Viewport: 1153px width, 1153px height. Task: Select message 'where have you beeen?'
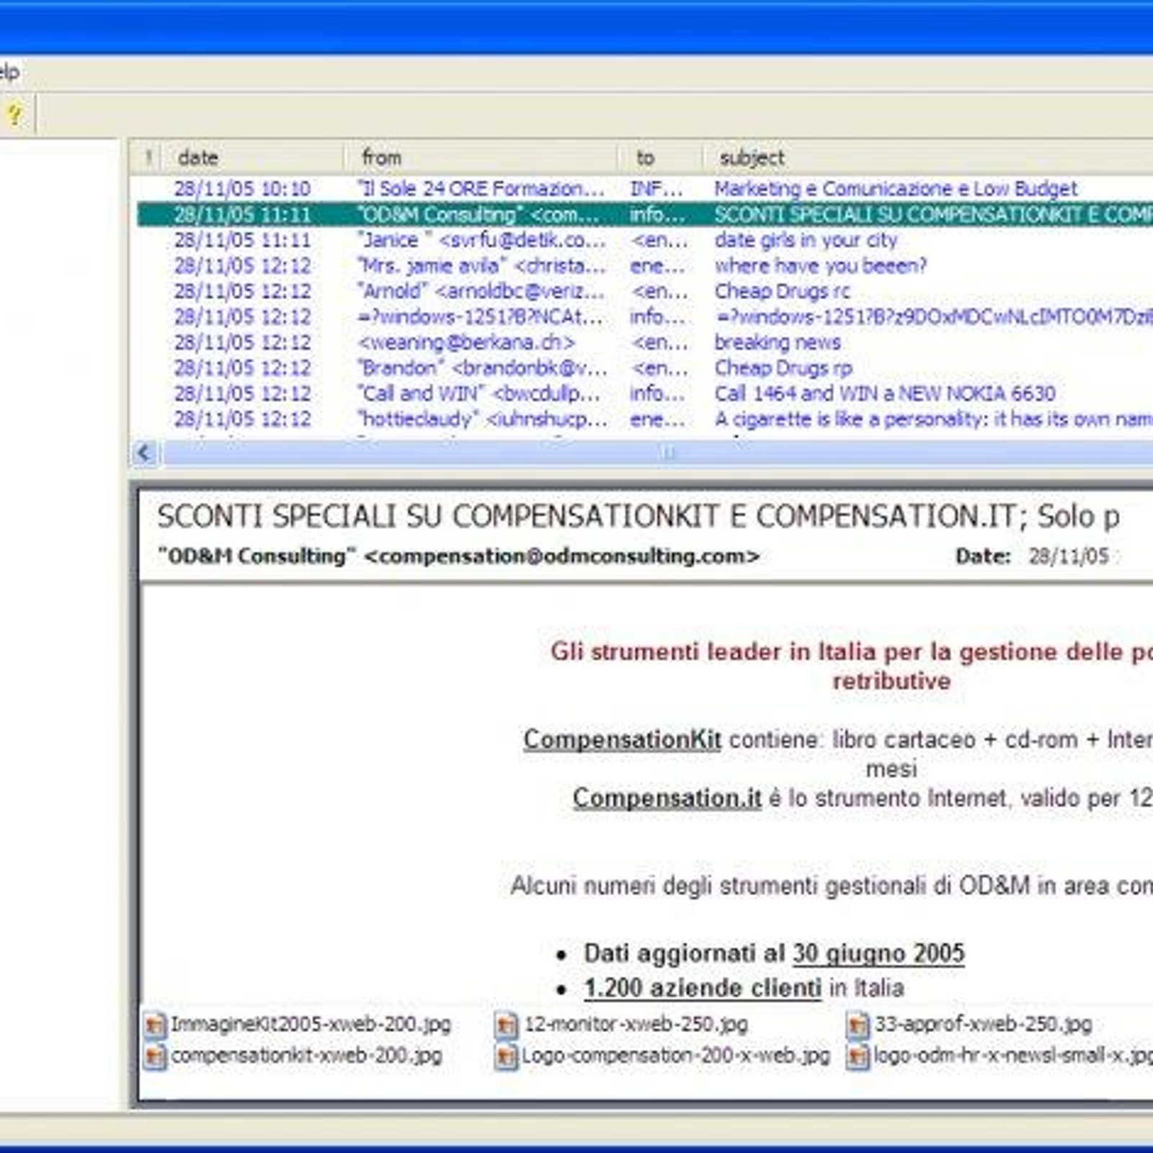coord(645,266)
